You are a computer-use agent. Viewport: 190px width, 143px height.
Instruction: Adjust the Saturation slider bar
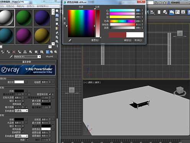click(122, 24)
